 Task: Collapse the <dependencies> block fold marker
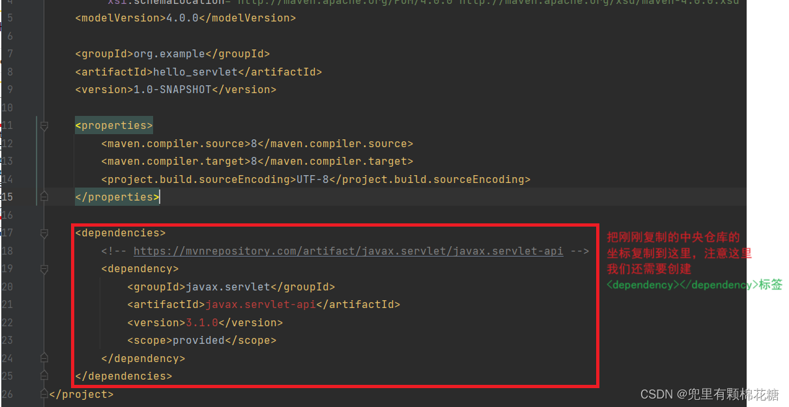click(44, 233)
